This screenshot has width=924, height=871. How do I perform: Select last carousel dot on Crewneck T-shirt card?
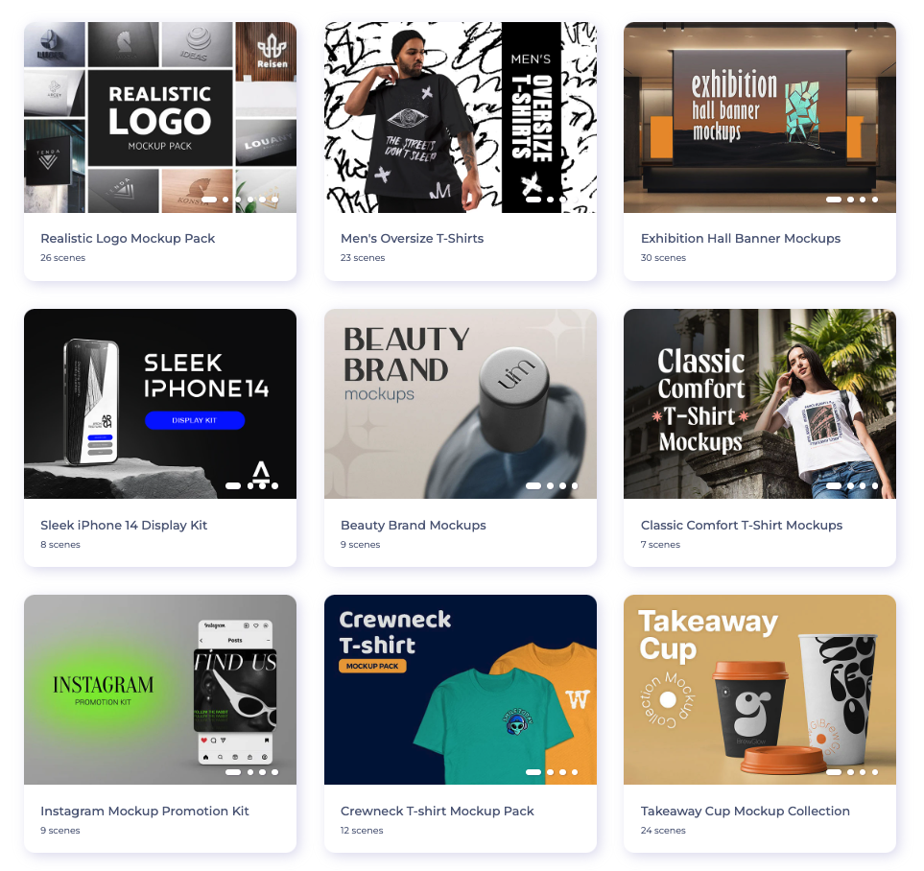(x=575, y=772)
